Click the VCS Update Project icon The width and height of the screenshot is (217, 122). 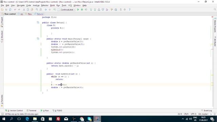point(91,9)
